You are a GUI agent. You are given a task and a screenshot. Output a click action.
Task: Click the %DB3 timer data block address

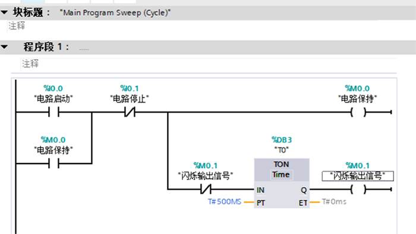tap(282, 140)
